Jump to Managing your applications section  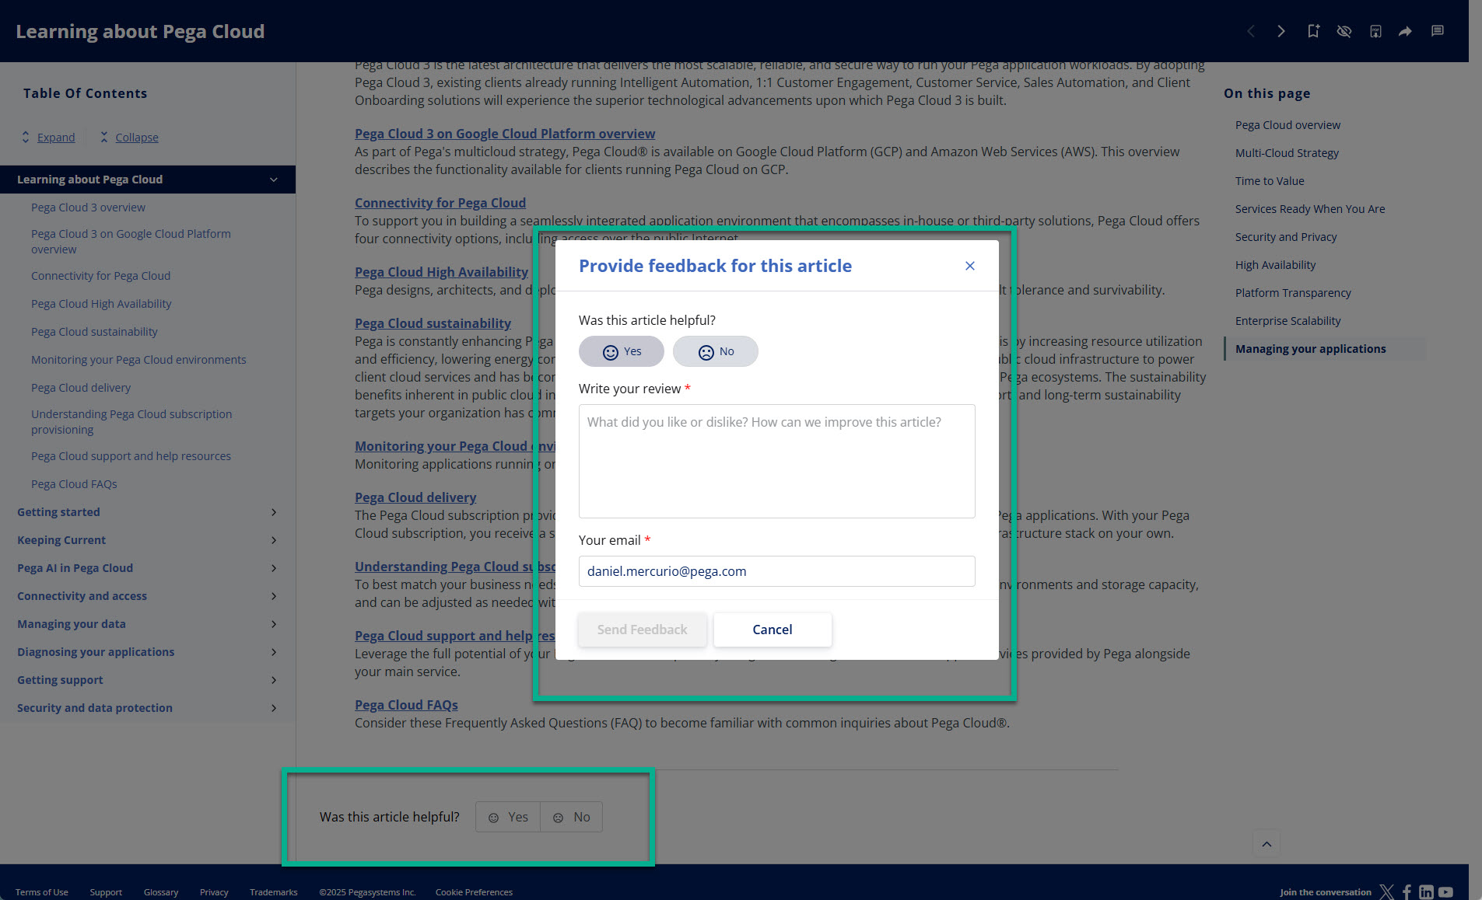pos(1310,349)
